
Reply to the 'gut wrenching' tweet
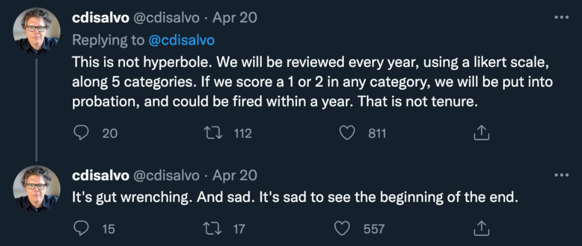[x=81, y=229]
